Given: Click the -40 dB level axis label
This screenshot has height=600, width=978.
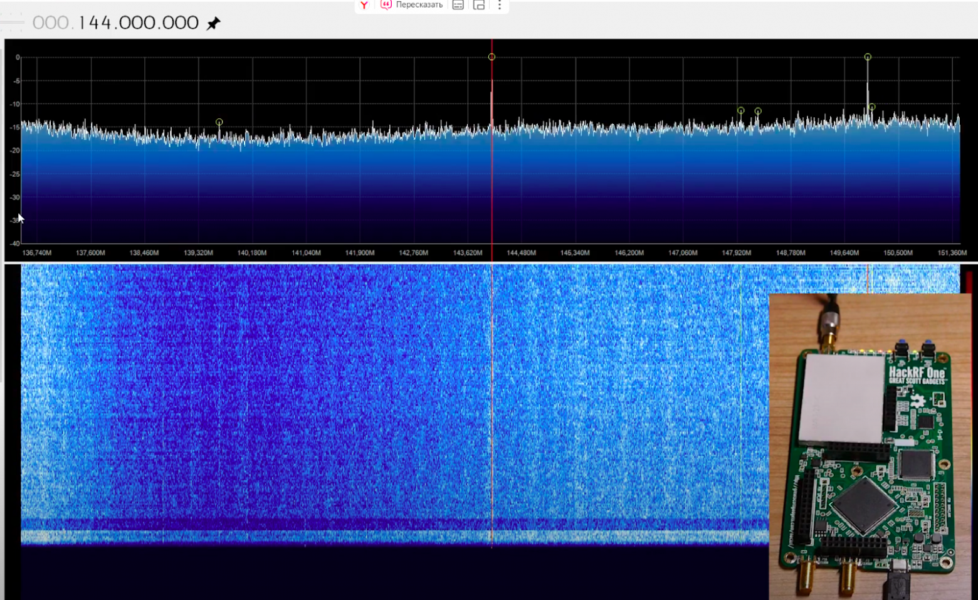Looking at the screenshot, I should click(15, 243).
